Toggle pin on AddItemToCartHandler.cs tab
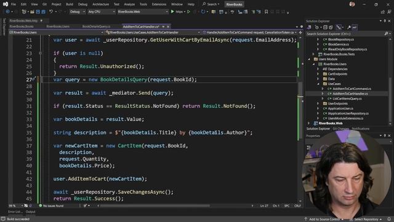 163,27
